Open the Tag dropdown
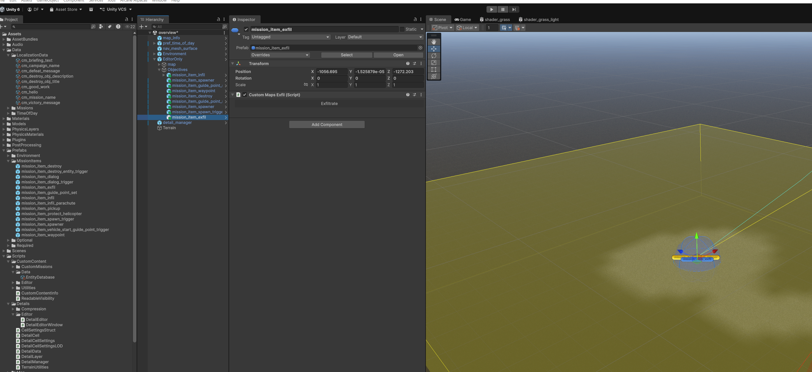The width and height of the screenshot is (812, 372). [x=290, y=37]
